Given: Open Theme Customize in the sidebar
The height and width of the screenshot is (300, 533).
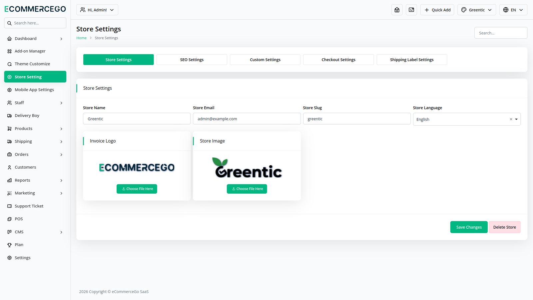Looking at the screenshot, I should (x=32, y=64).
